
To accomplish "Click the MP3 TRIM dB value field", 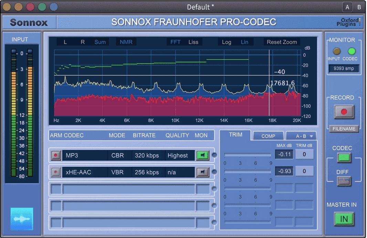I will pyautogui.click(x=304, y=154).
